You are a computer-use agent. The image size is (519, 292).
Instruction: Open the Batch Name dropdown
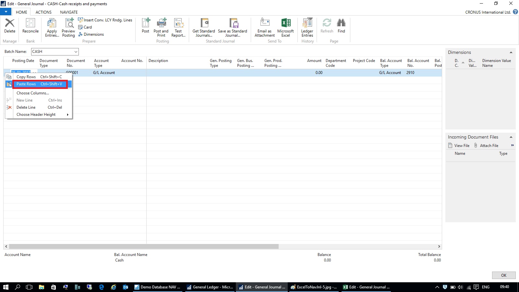click(x=76, y=52)
